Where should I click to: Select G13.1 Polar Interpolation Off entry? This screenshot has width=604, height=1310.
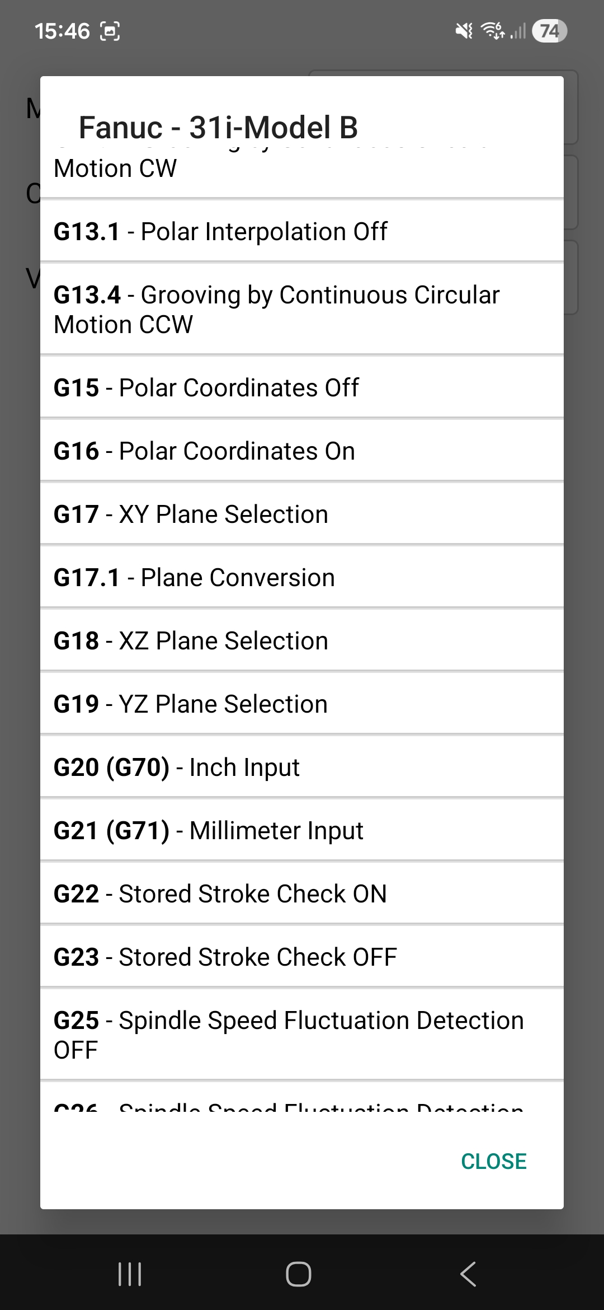pyautogui.click(x=302, y=231)
